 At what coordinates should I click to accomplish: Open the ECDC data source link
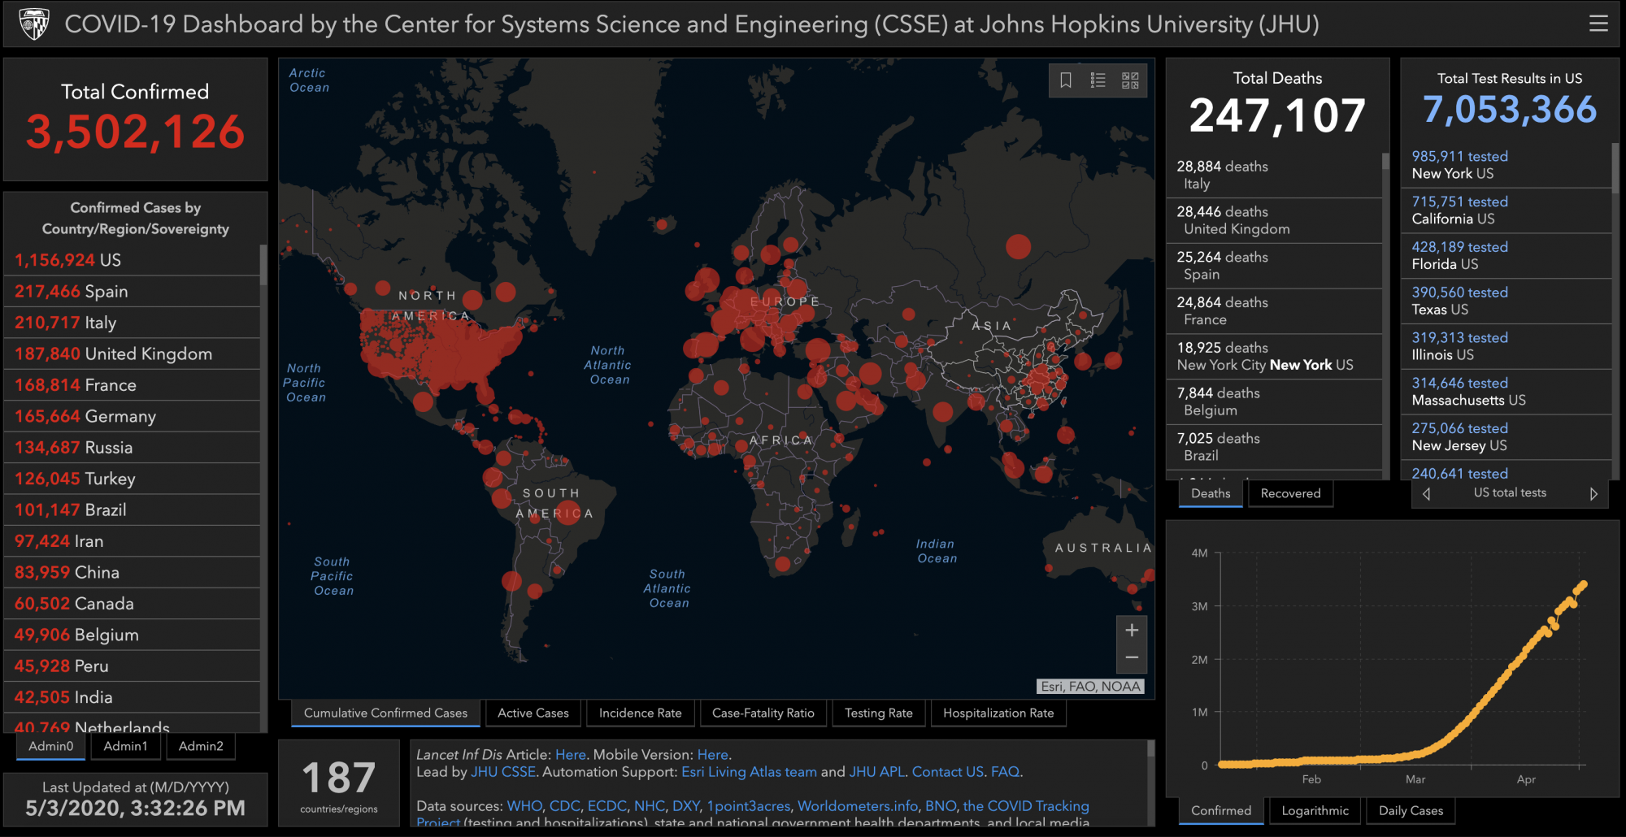[606, 805]
